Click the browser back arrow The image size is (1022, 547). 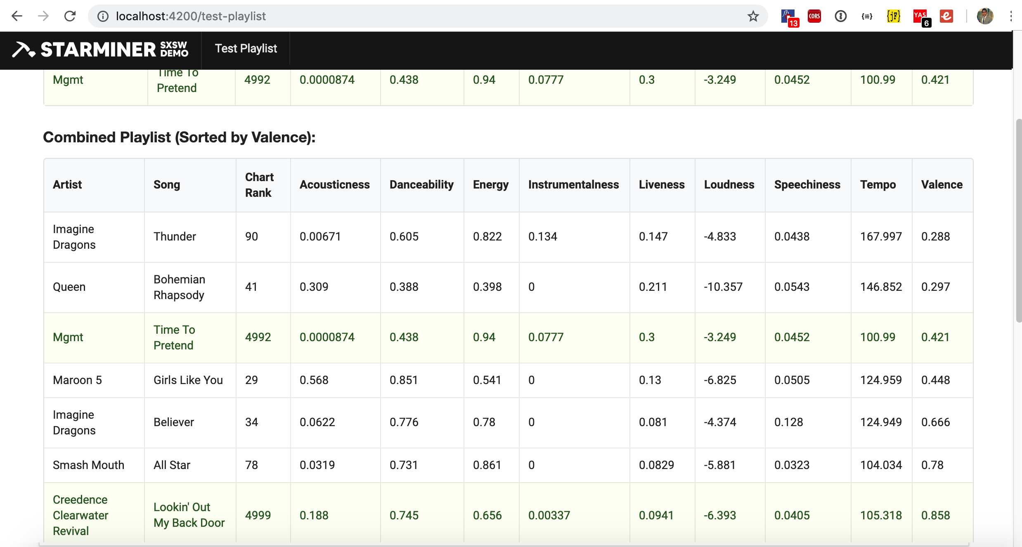tap(17, 16)
